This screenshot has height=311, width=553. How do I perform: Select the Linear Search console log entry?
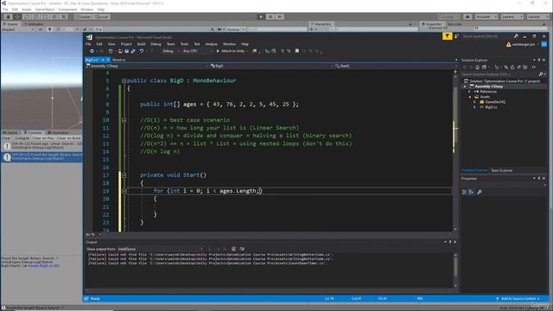(41, 146)
